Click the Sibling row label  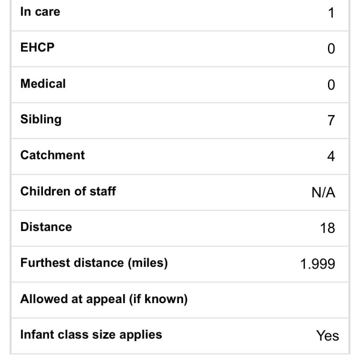coord(41,119)
